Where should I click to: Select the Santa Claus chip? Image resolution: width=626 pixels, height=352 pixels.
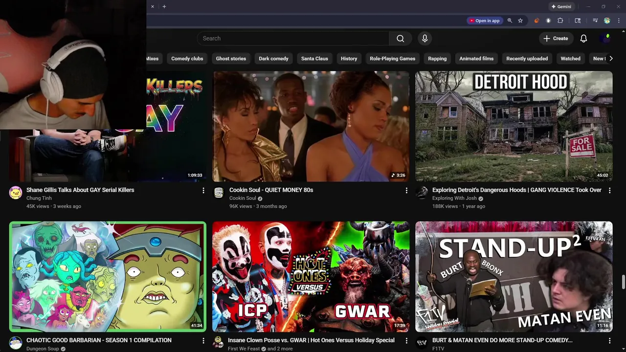(314, 59)
